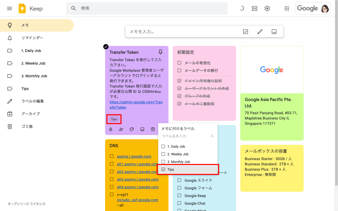The width and height of the screenshot is (338, 211).
Task: Open Google logo image note thumbnail
Action: point(272,70)
